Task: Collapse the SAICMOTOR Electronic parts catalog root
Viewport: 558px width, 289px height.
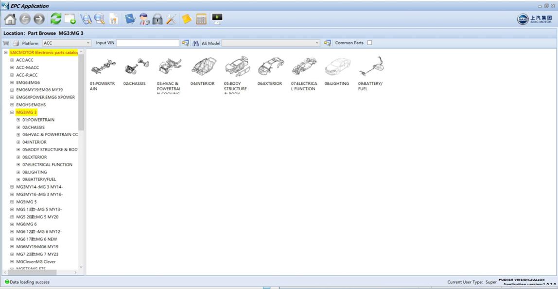Action: 6,52
